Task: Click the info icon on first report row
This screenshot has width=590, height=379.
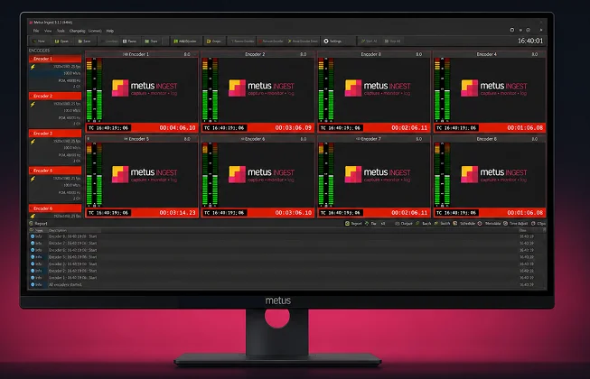Action: coord(33,236)
